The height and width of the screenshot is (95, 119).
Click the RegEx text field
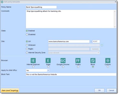69,49
